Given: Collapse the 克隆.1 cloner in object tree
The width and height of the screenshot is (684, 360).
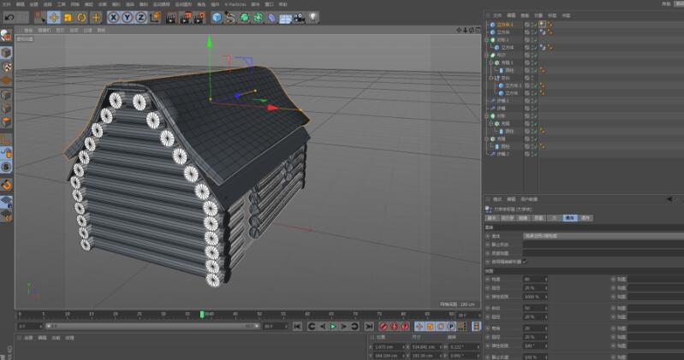Looking at the screenshot, I should tap(489, 62).
